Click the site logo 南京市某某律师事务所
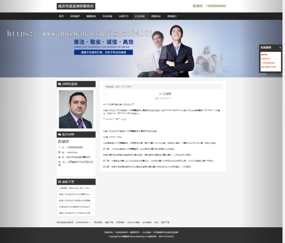 tap(76, 6)
